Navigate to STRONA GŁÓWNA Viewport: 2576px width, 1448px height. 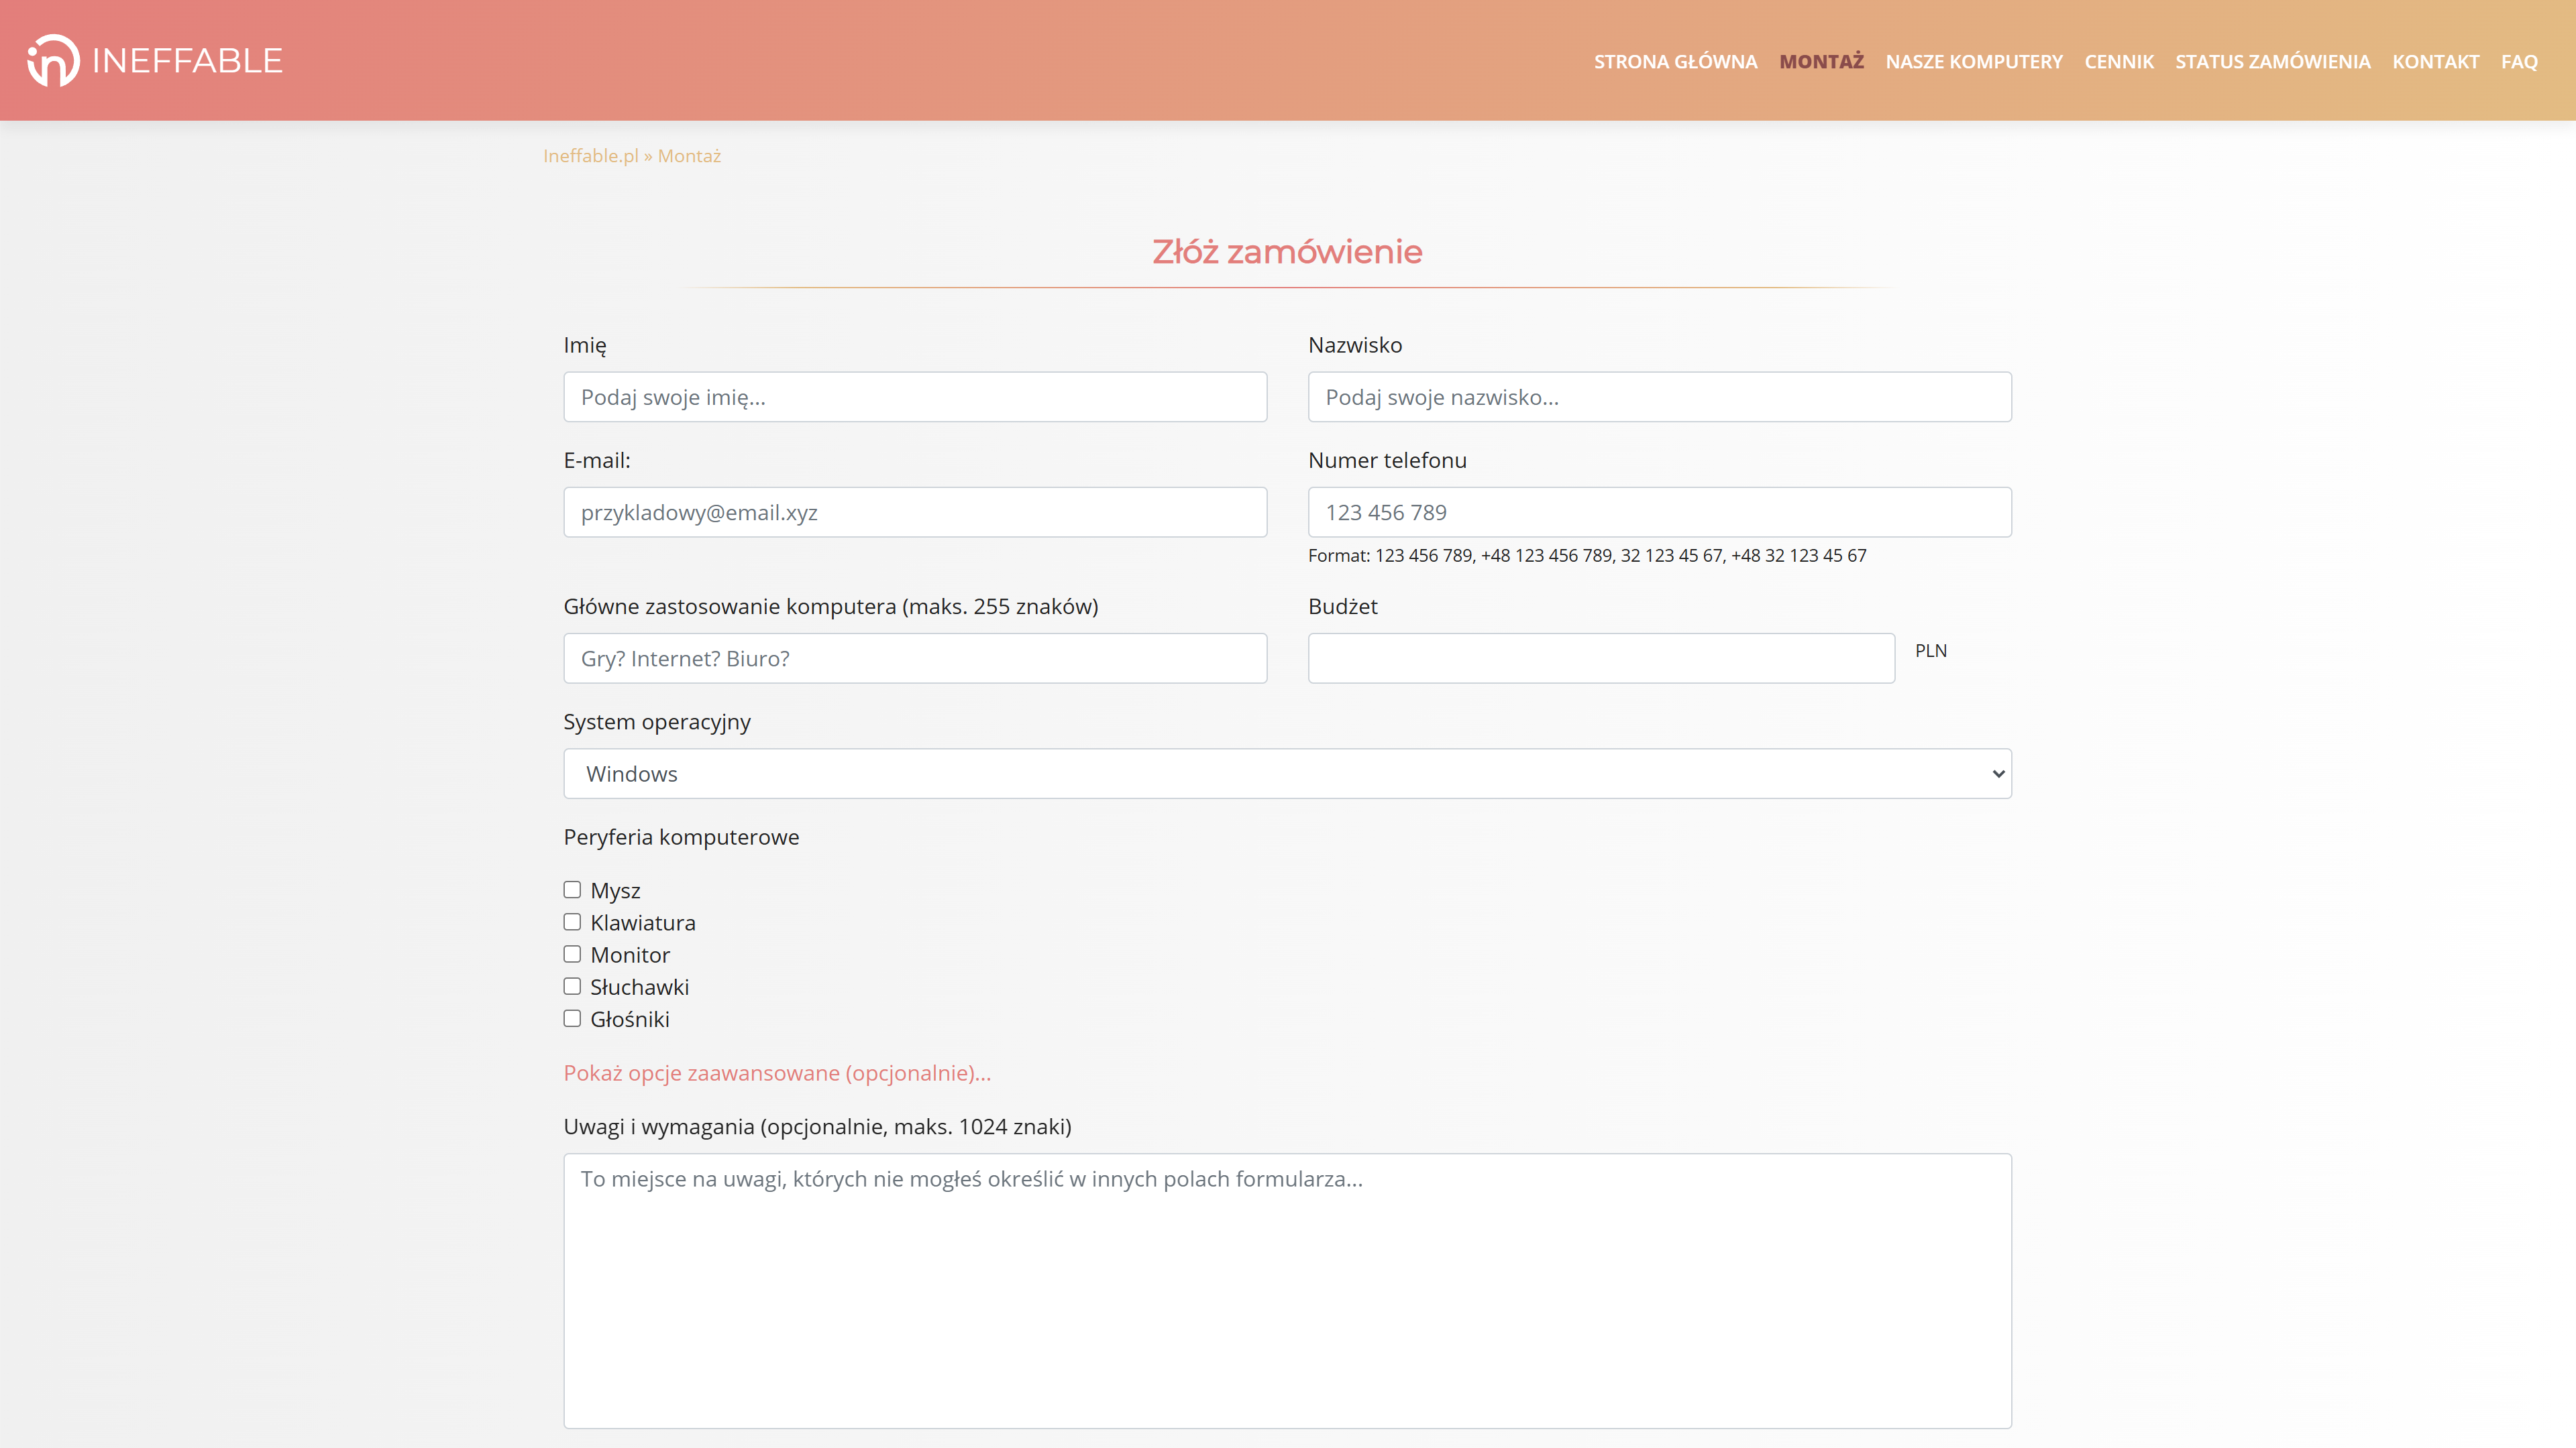(x=1676, y=61)
